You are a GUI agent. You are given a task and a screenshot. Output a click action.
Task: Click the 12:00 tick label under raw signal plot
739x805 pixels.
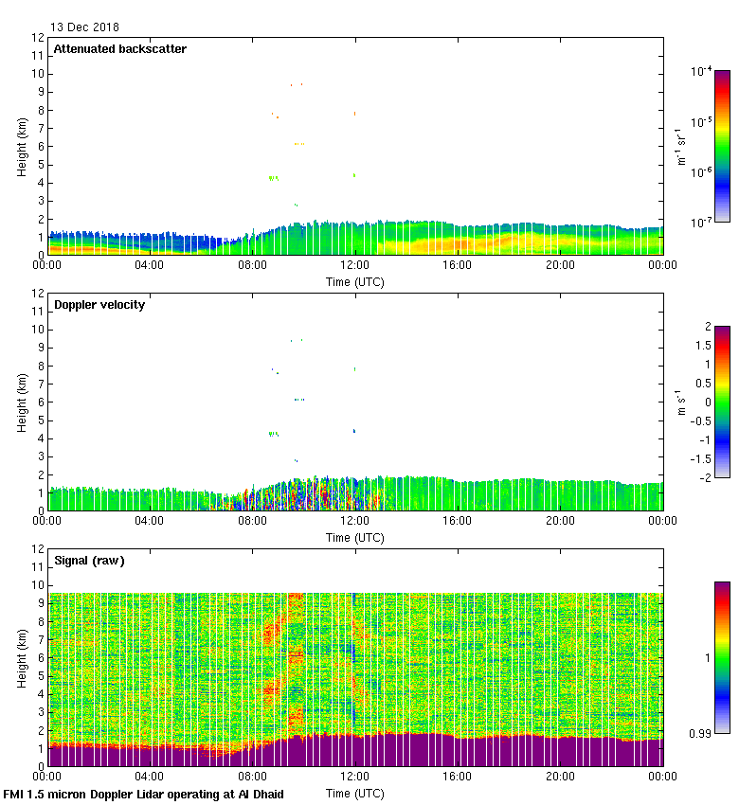click(x=355, y=777)
